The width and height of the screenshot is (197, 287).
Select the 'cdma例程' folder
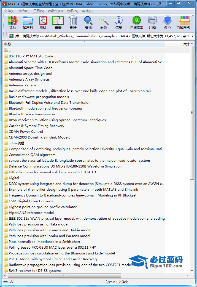pos(17,143)
